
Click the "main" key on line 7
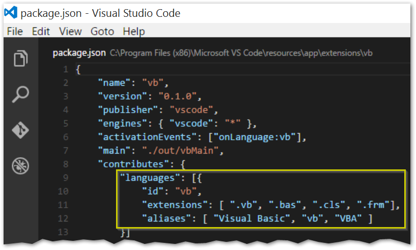coord(114,151)
